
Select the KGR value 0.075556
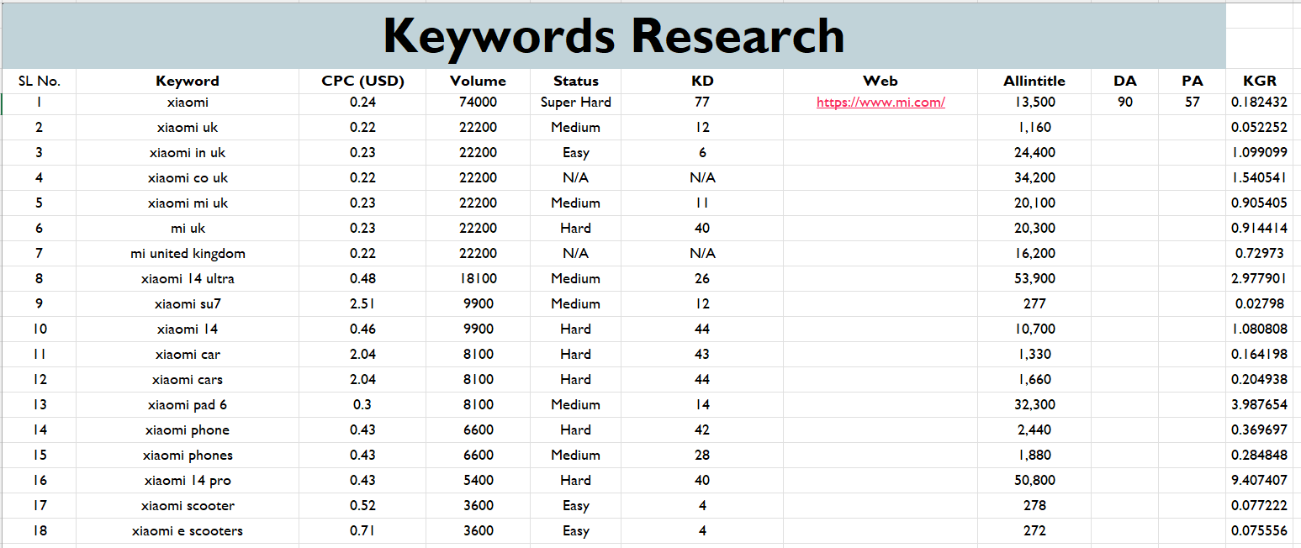coord(1260,531)
